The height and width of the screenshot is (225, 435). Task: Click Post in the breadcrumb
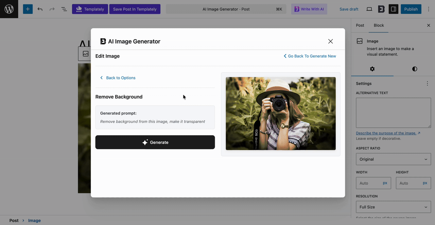click(14, 220)
